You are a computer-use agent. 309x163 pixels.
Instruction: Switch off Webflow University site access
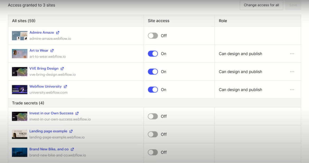(x=153, y=90)
